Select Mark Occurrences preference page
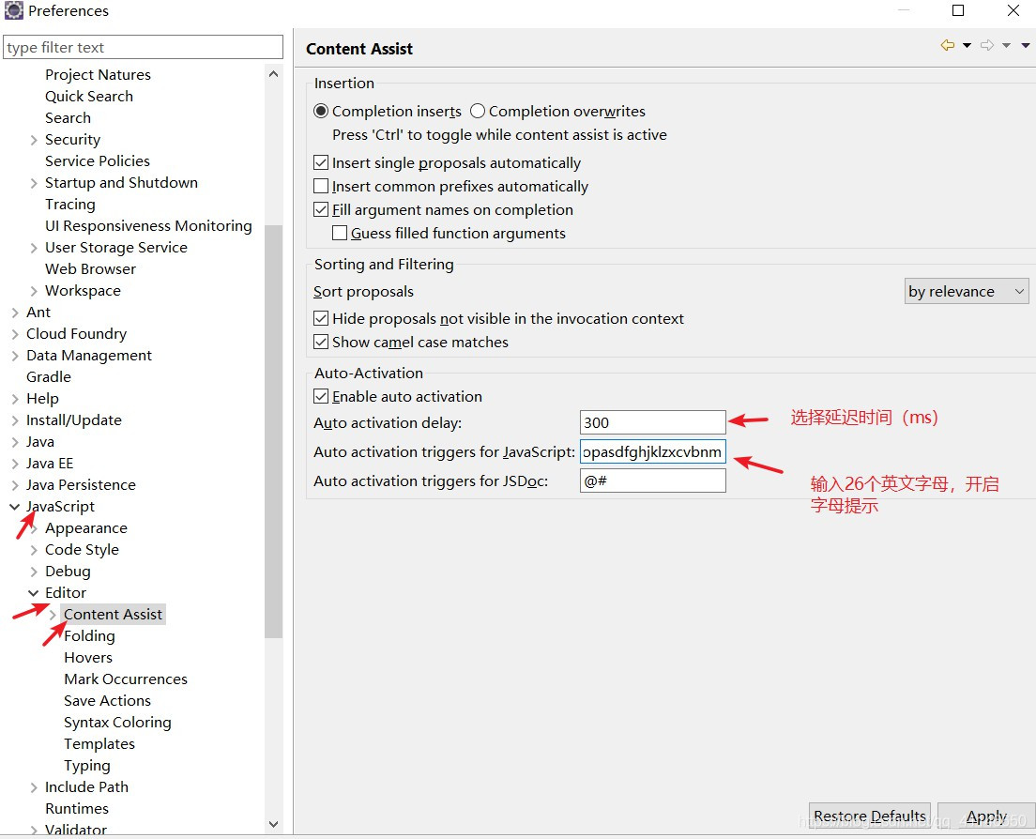 126,679
